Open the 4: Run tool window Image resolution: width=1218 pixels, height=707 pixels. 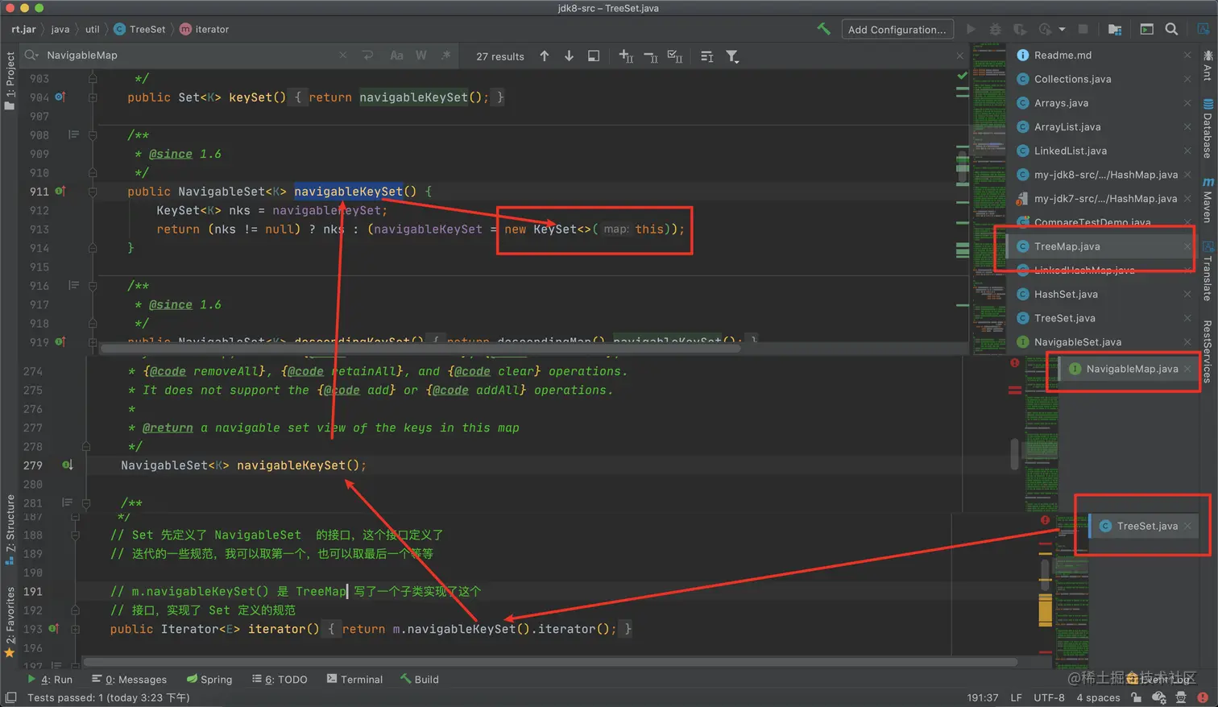coord(50,679)
